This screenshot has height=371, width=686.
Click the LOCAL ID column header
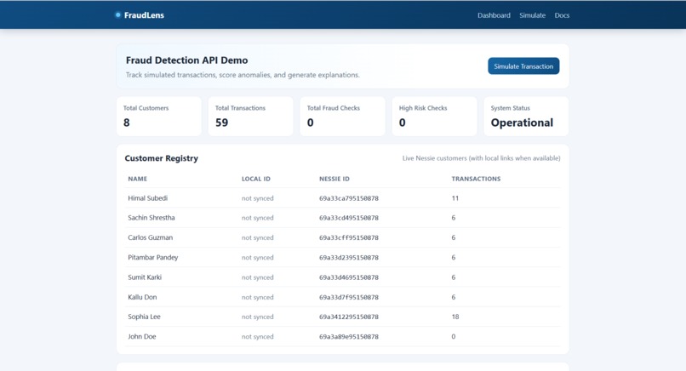pyautogui.click(x=256, y=179)
